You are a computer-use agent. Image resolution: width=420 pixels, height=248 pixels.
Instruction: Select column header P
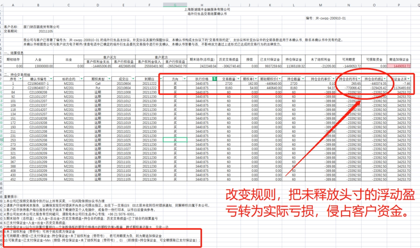(x=399, y=5)
